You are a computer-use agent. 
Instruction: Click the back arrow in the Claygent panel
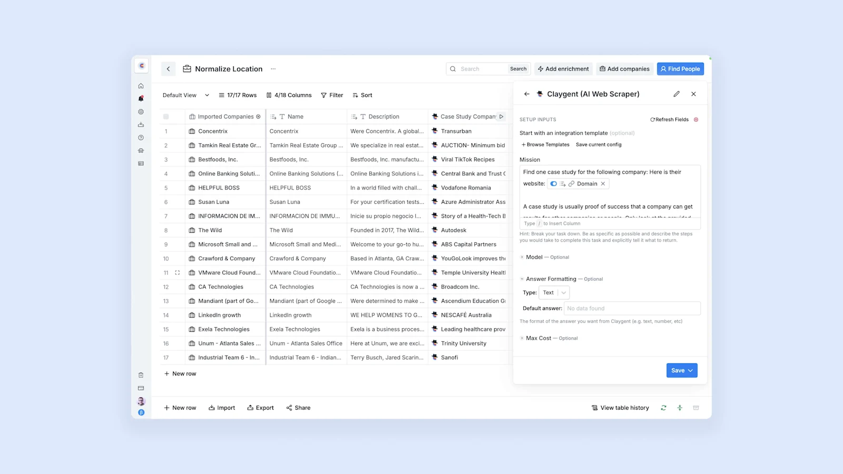coord(527,94)
